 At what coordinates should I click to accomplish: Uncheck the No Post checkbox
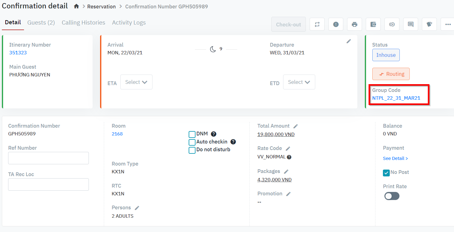(386, 173)
